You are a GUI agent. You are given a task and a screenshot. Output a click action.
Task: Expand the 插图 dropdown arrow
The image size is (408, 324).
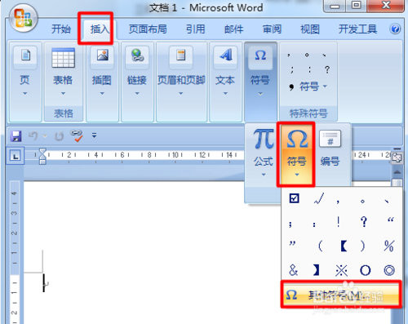tap(102, 93)
